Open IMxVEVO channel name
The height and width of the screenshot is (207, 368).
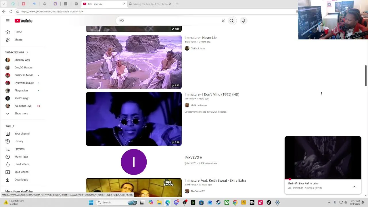click(x=192, y=158)
